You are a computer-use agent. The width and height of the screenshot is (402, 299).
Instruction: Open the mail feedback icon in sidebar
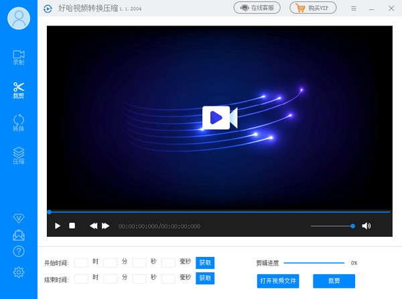click(19, 235)
